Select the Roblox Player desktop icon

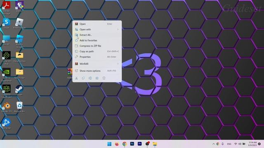coord(19,23)
